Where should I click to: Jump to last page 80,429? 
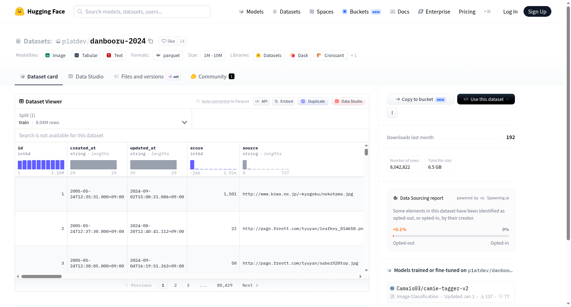[x=225, y=285]
